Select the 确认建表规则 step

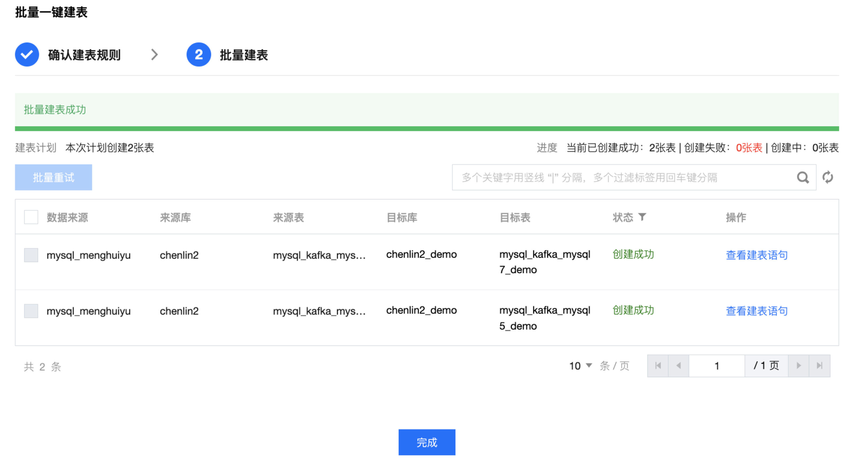coord(84,55)
